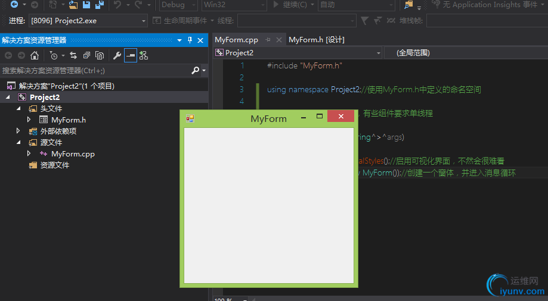
Task: Click the Solution Explorer search box
Action: pyautogui.click(x=94, y=70)
